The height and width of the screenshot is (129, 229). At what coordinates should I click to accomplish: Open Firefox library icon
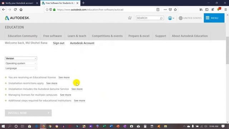201,10
